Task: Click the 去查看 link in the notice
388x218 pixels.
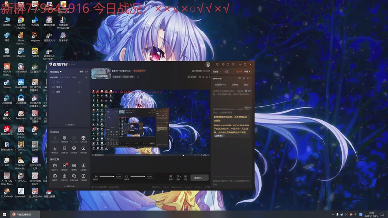Action: click(x=219, y=136)
